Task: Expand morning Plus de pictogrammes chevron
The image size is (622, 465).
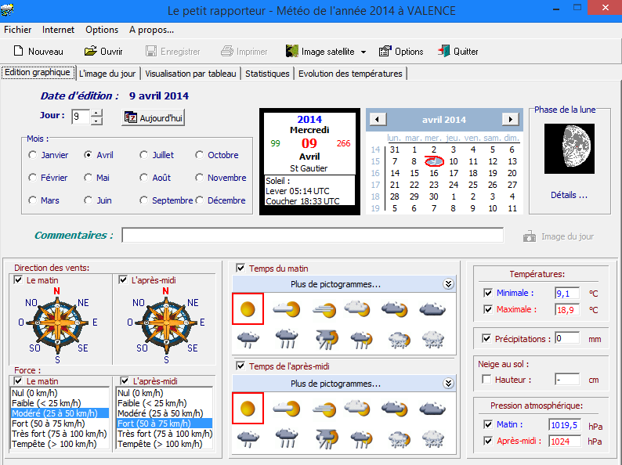Action: [448, 284]
